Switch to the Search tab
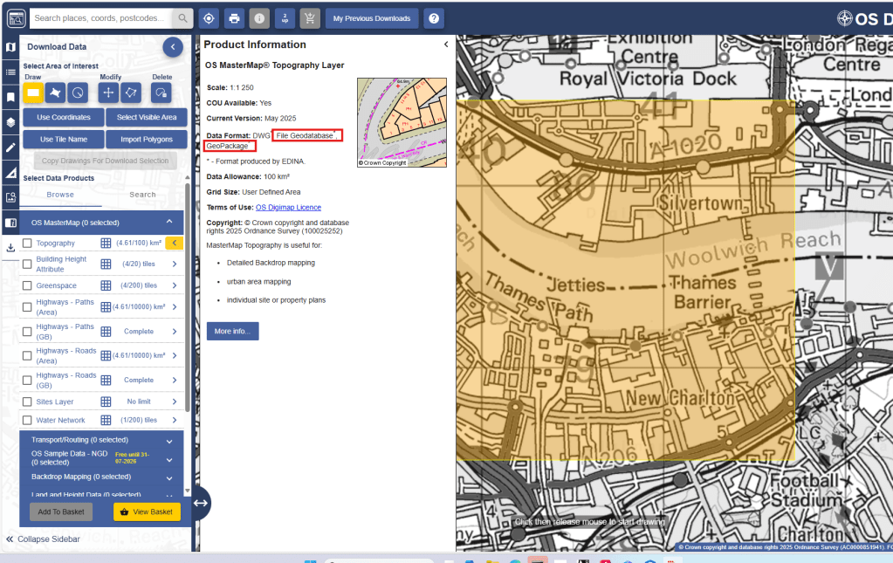 coord(142,195)
